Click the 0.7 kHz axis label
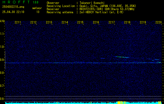164x104 pixels. (2, 86)
